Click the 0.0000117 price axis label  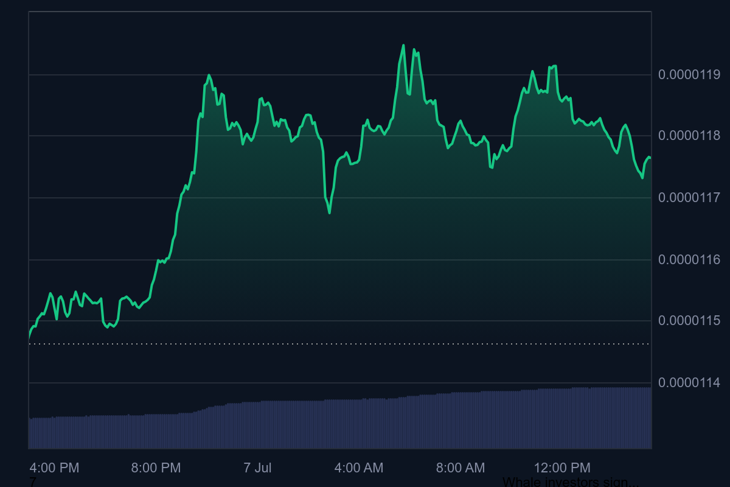[689, 197]
